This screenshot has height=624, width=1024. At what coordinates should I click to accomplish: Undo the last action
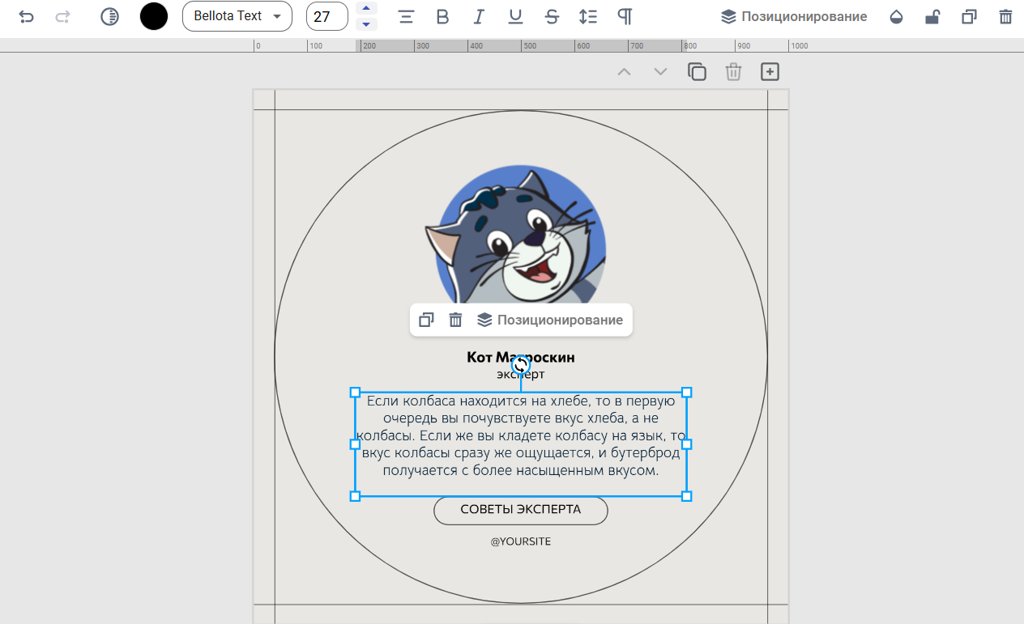[x=26, y=16]
